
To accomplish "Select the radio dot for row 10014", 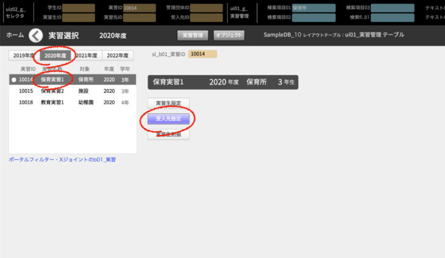I will [13, 80].
